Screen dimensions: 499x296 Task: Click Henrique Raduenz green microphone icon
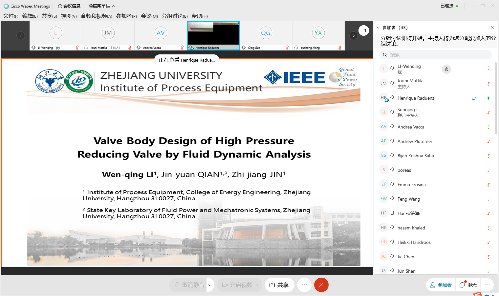[488, 98]
